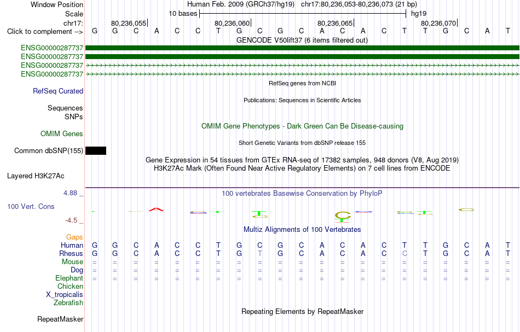Click position marker 80,236,065
The width and height of the screenshot is (520, 332).
point(336,23)
